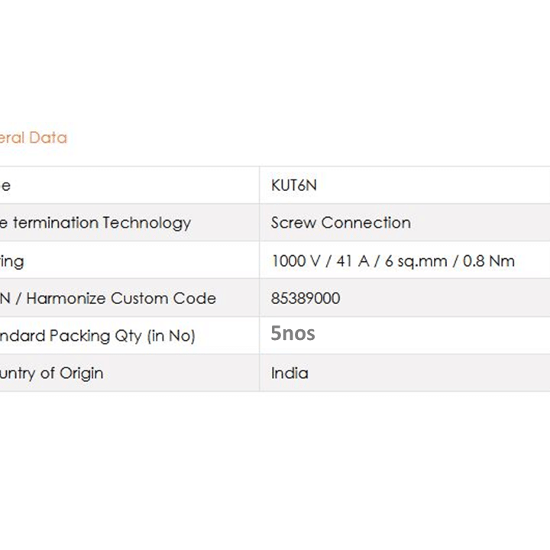Select the Screw Connection value
Screen dimensions: 550x550
(x=341, y=223)
